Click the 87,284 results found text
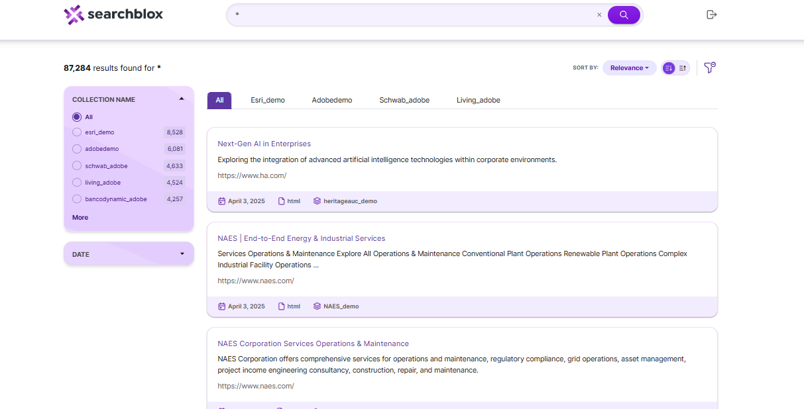This screenshot has width=804, height=409. [112, 68]
